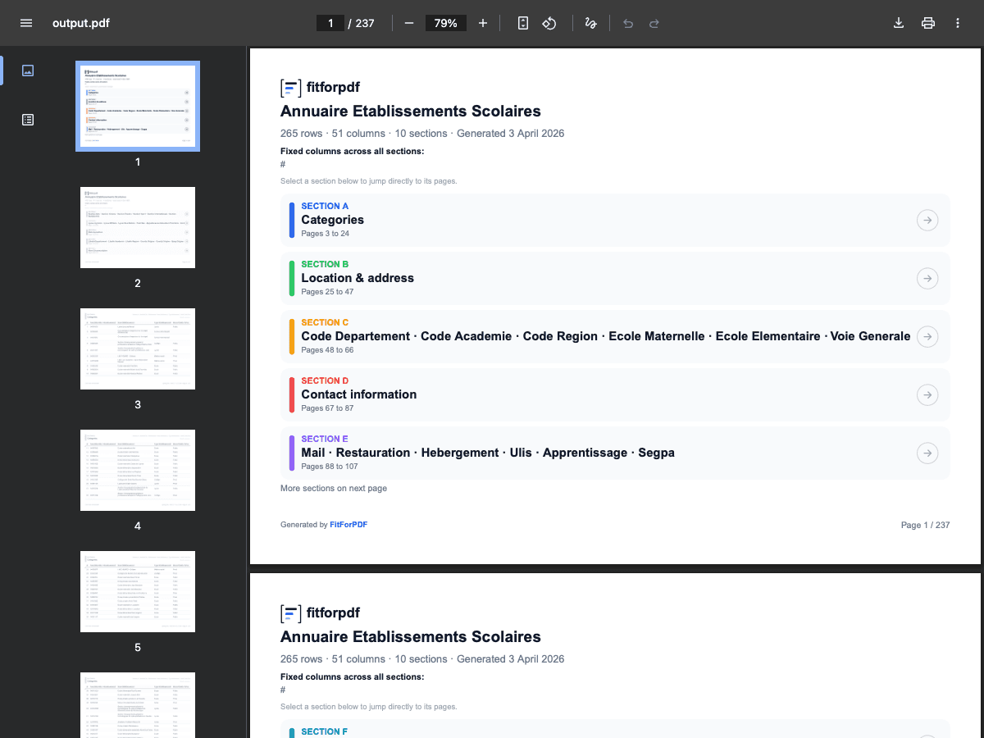Select page 3 thumbnail
The image size is (984, 738).
(138, 348)
